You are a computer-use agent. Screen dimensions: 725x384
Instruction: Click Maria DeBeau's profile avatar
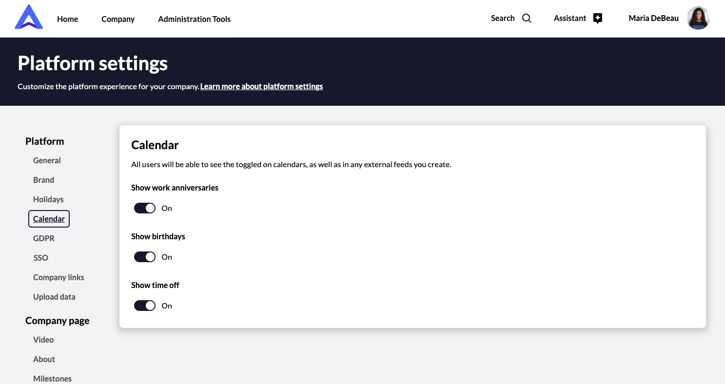pyautogui.click(x=698, y=19)
